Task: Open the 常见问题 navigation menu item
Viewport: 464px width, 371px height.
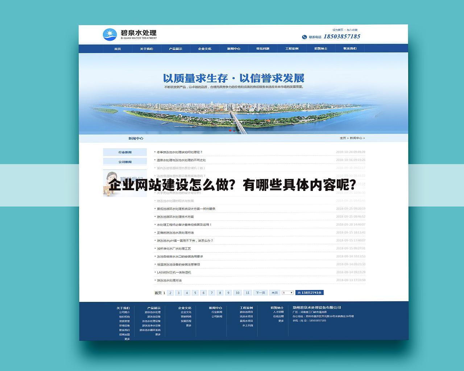Action: pos(263,49)
